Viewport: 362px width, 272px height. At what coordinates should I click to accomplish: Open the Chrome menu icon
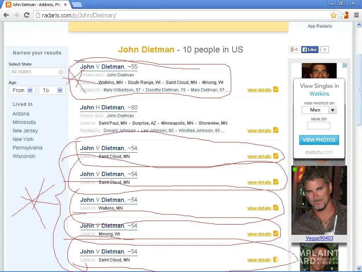(356, 15)
